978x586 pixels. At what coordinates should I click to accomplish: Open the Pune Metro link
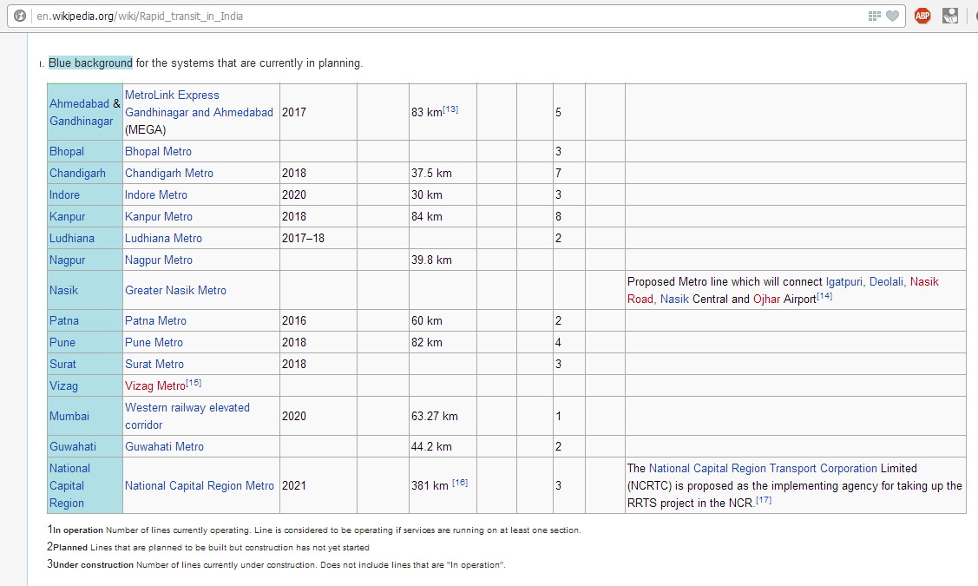click(x=154, y=343)
